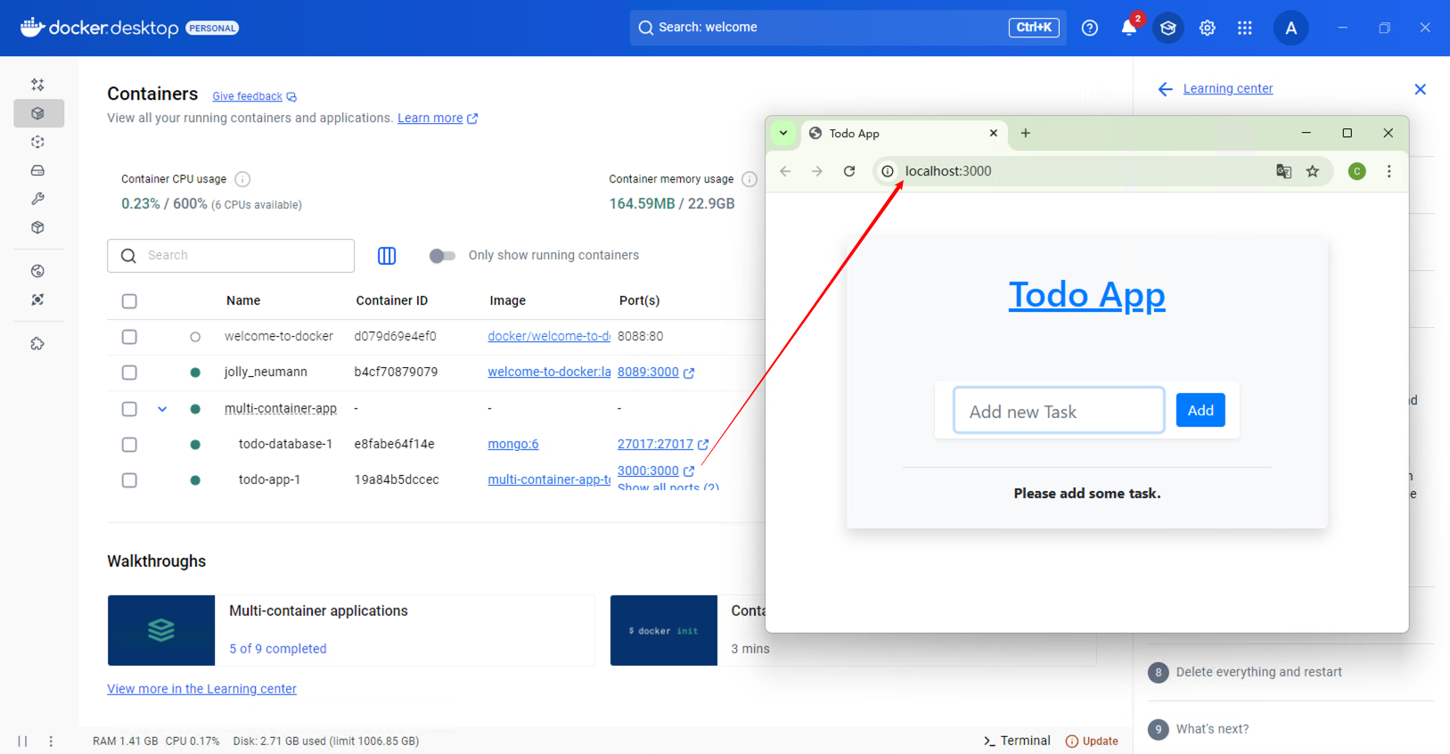Viewport: 1450px width, 754px height.
Task: Open the Extensions puzzle icon in sidebar
Action: 37,343
